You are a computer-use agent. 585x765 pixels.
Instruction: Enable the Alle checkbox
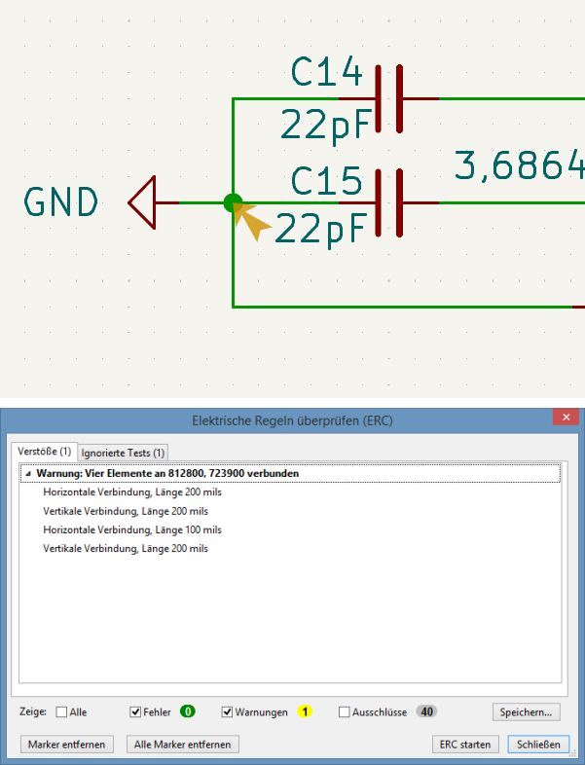point(62,712)
